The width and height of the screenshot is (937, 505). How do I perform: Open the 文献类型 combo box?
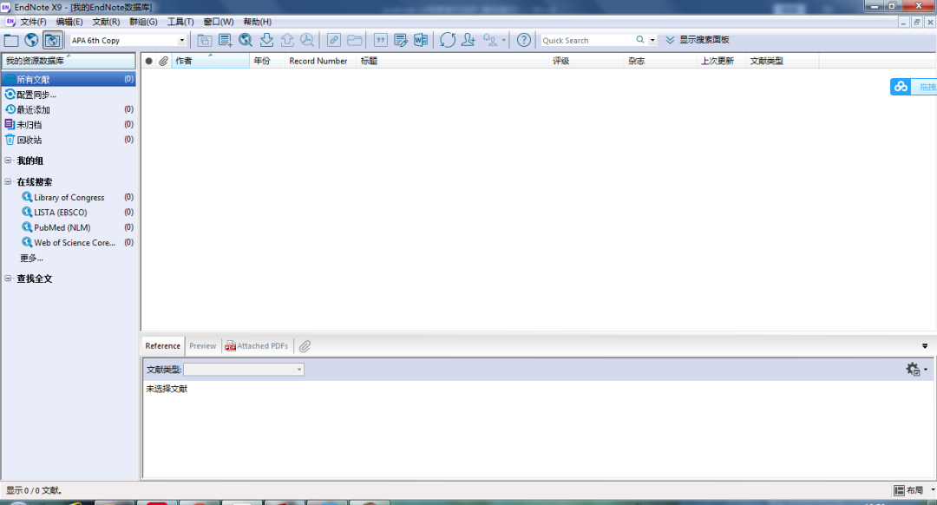(x=244, y=370)
